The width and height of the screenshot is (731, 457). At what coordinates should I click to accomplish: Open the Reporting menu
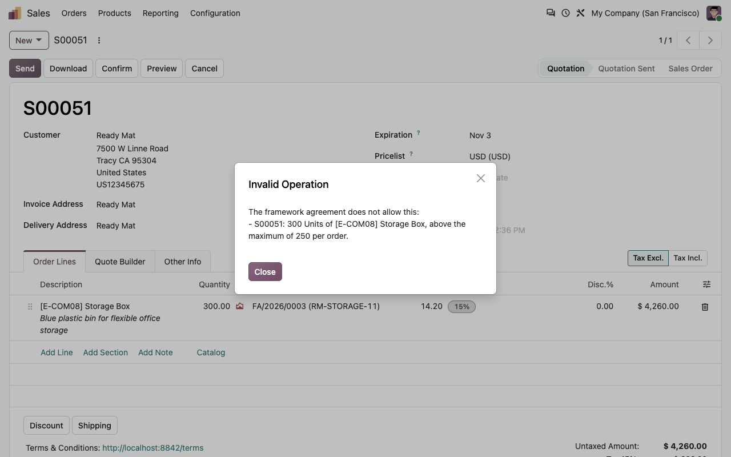[160, 13]
